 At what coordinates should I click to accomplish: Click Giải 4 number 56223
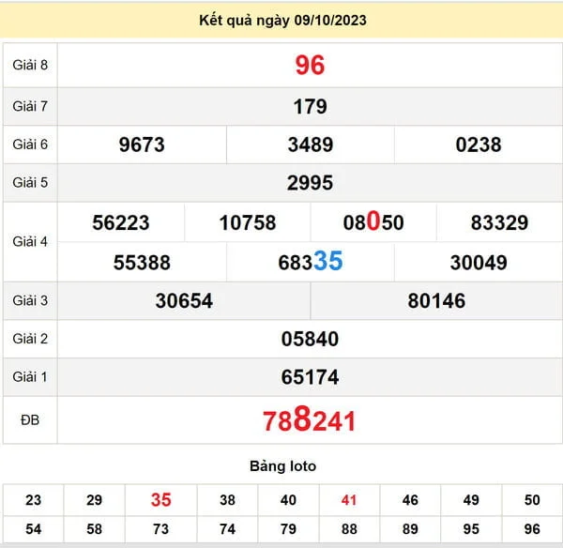coord(121,222)
